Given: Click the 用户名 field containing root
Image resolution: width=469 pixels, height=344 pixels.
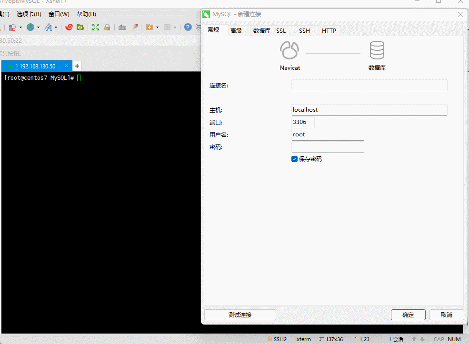Looking at the screenshot, I should point(328,134).
